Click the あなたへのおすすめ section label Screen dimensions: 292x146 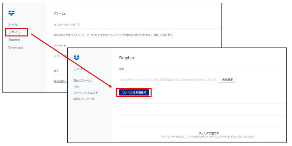click(x=65, y=24)
